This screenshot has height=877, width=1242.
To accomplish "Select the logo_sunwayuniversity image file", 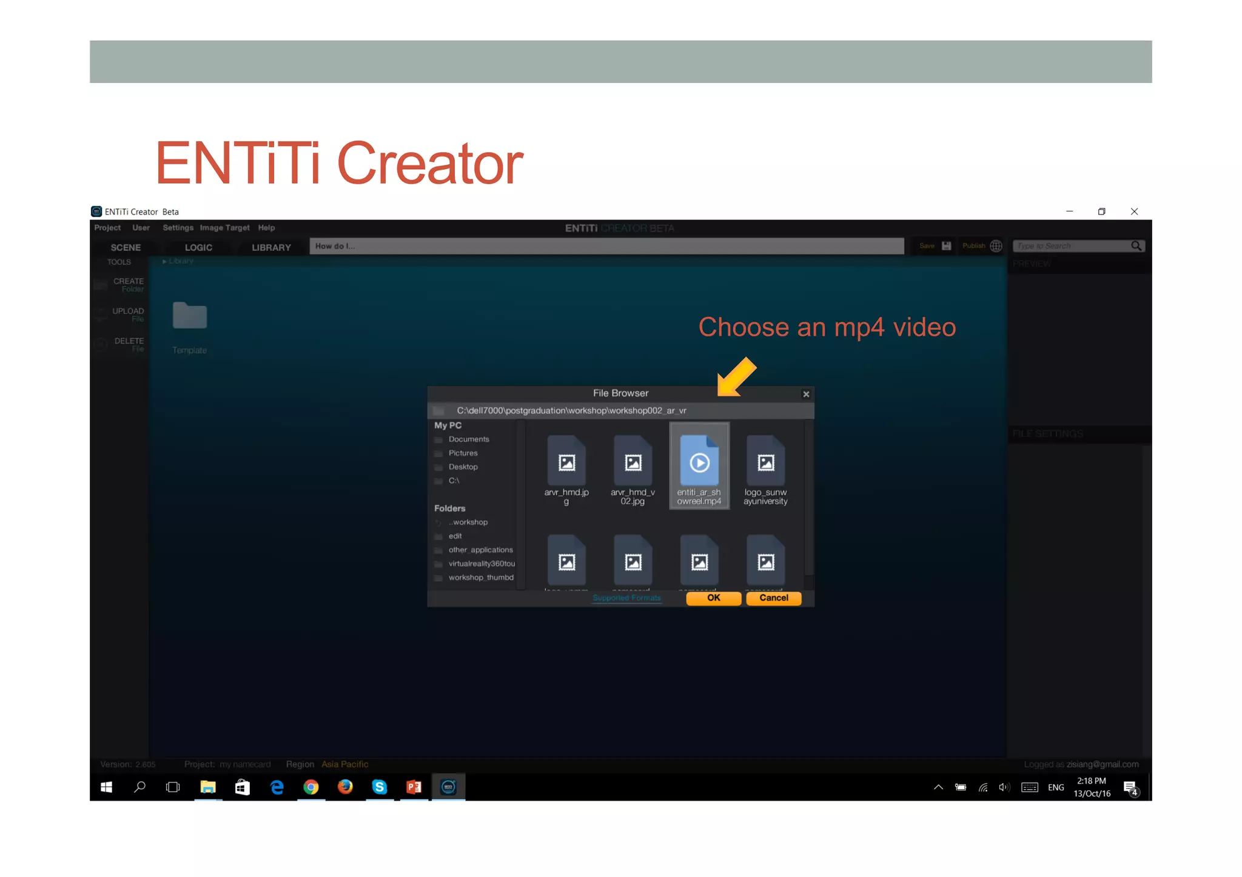I will click(x=765, y=470).
